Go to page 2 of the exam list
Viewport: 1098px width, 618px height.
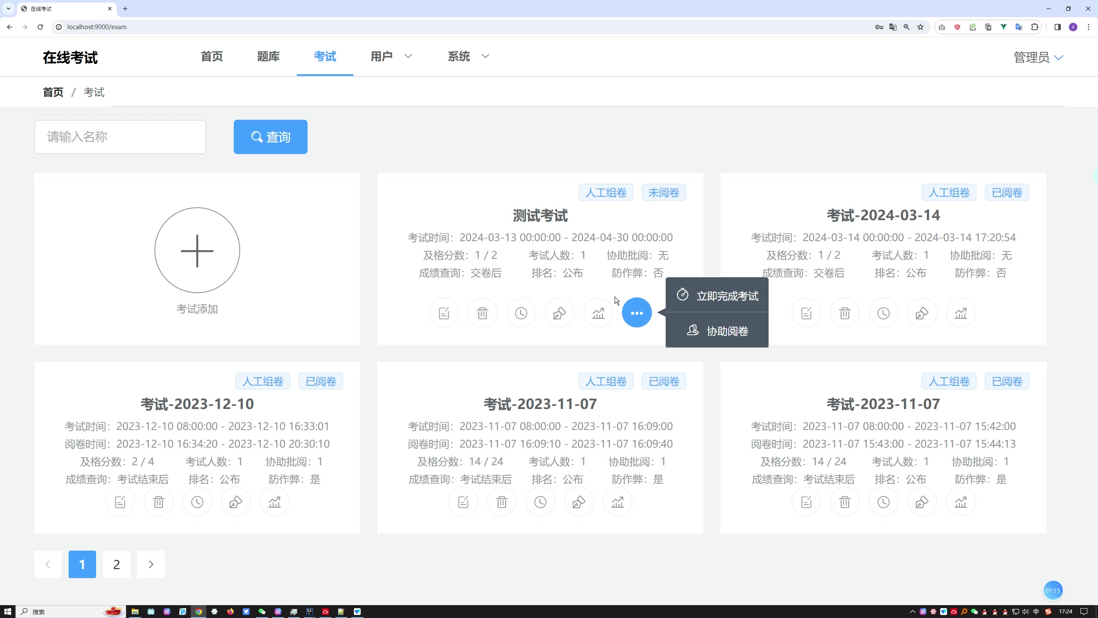(x=117, y=564)
